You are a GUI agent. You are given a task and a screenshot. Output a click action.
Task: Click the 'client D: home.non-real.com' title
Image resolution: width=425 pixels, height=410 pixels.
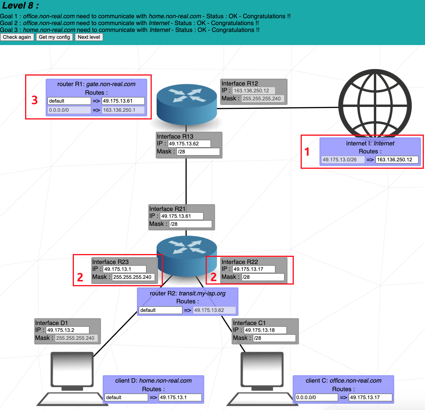coord(153,381)
